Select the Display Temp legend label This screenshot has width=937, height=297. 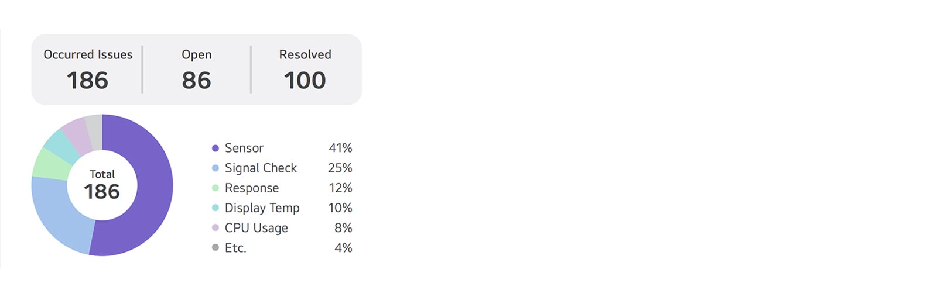pos(262,208)
